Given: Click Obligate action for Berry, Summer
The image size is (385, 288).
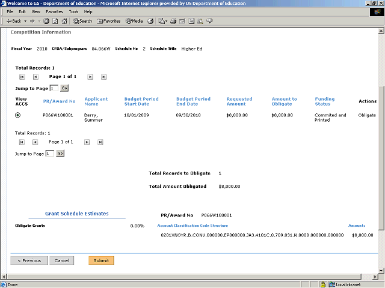Looking at the screenshot, I should pos(367,115).
